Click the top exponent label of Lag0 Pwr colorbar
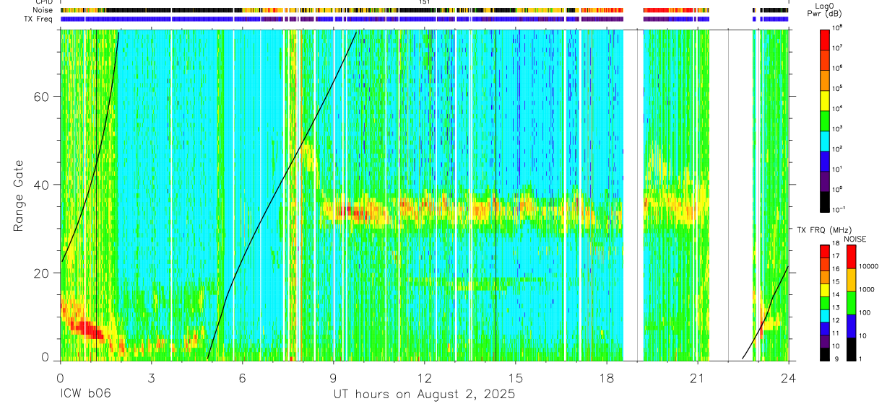Screen dimensions: 887x409 click(838, 27)
